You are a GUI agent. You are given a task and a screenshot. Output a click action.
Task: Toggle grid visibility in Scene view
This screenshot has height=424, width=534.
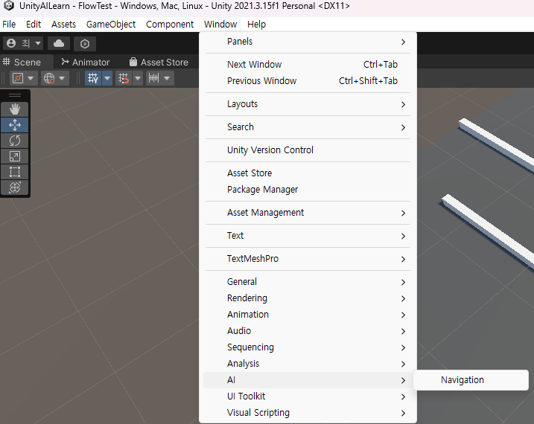(93, 78)
